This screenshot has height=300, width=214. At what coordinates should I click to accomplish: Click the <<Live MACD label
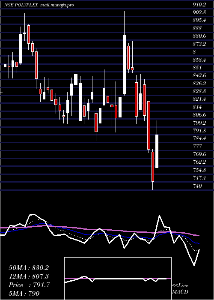click(180, 289)
